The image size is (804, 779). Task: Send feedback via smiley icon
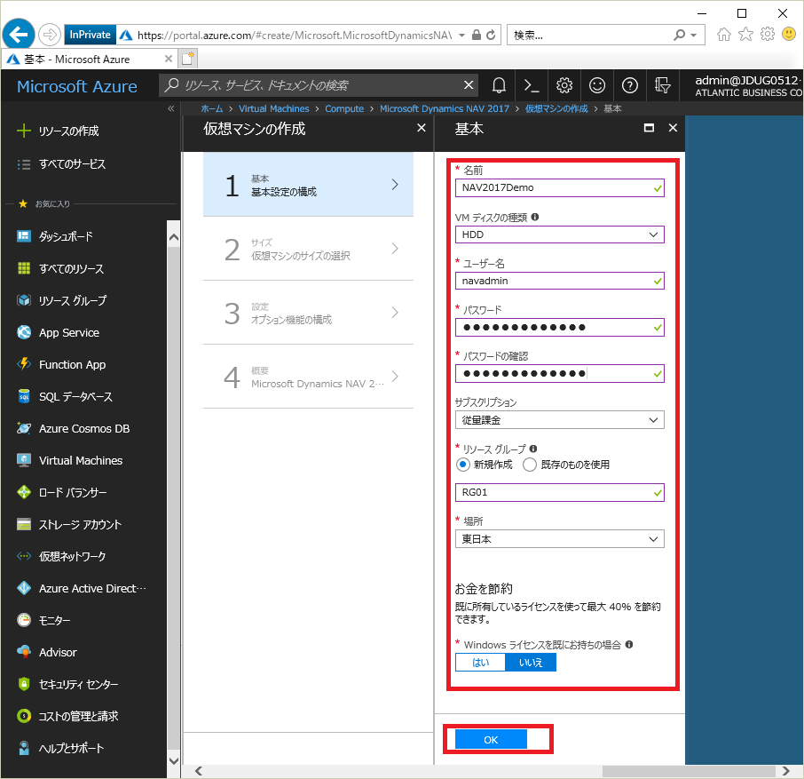pos(597,85)
